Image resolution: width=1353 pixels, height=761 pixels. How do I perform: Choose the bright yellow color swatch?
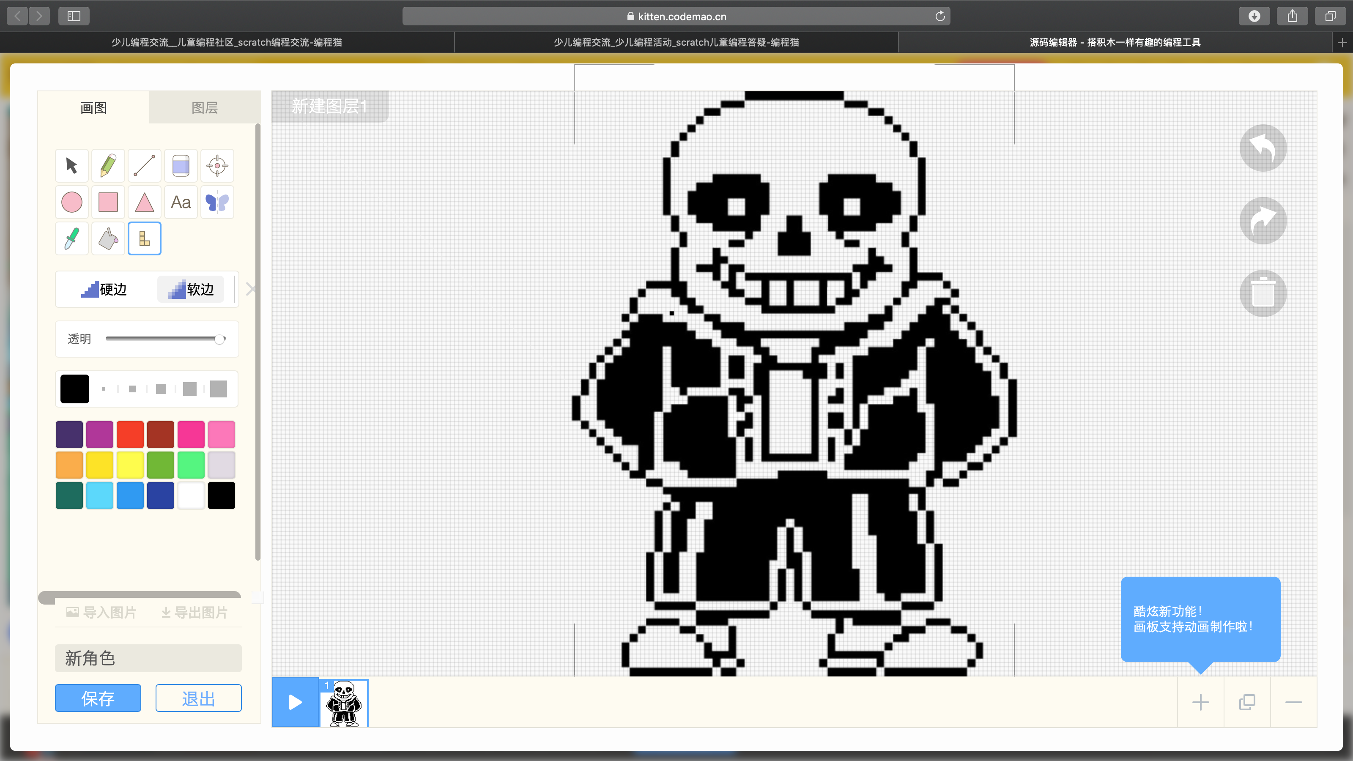pyautogui.click(x=130, y=465)
